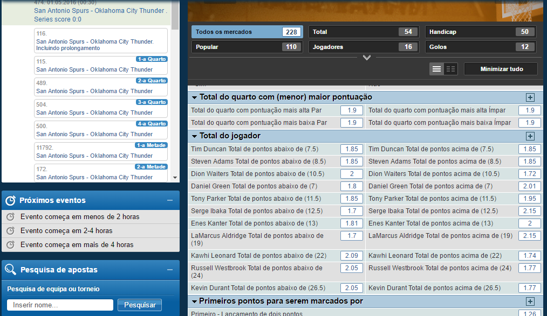Switch to list view layout icon
This screenshot has height=316, width=547.
(x=436, y=69)
